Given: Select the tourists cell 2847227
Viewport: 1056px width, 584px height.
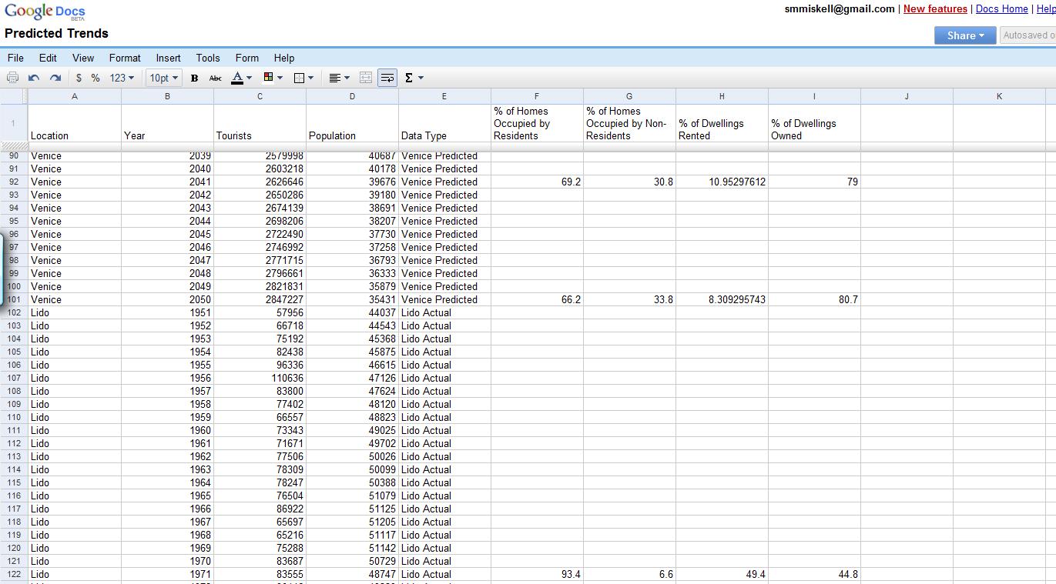Looking at the screenshot, I should pos(260,300).
